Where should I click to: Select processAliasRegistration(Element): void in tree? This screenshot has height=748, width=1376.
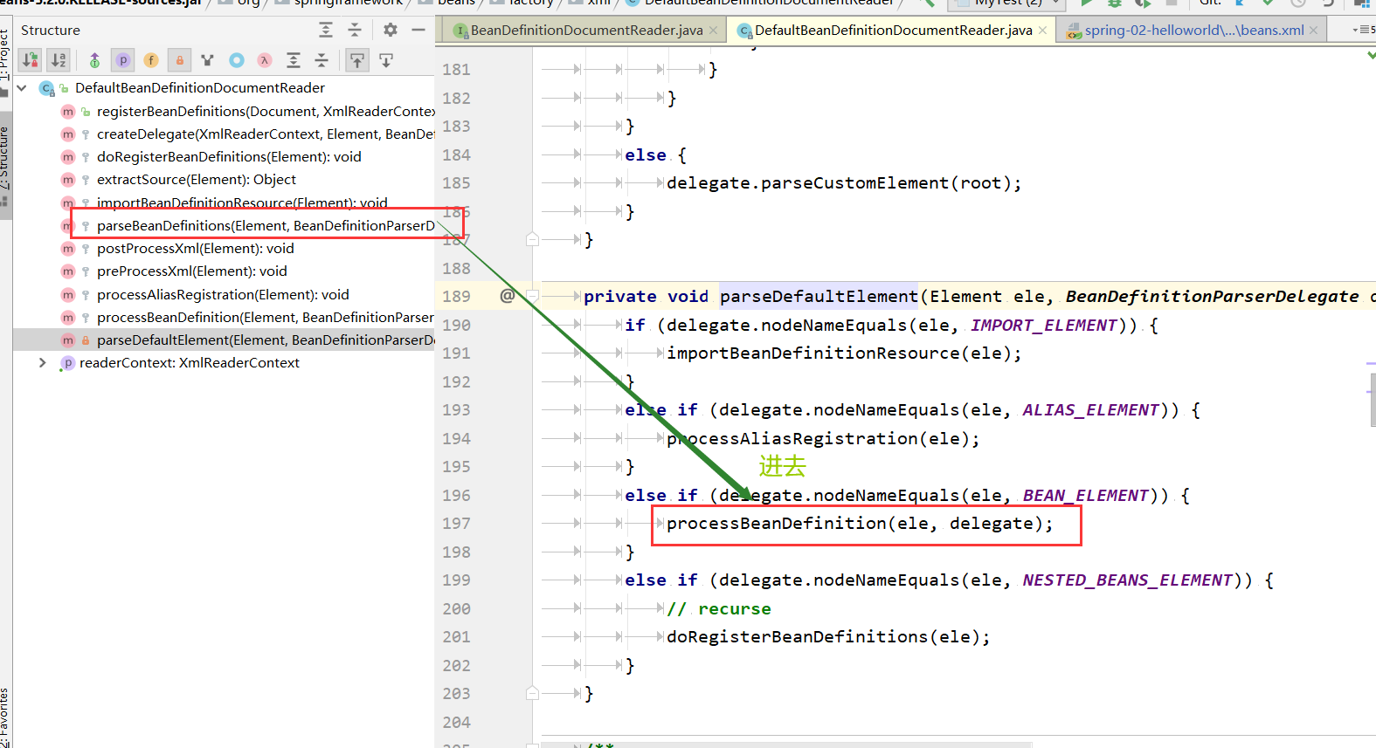pos(223,295)
